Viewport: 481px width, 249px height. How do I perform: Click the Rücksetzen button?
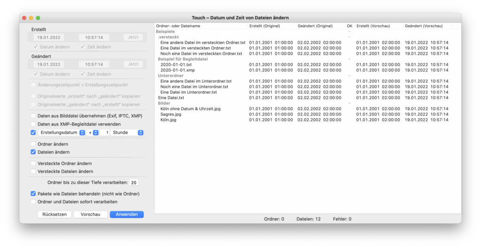[x=54, y=214]
